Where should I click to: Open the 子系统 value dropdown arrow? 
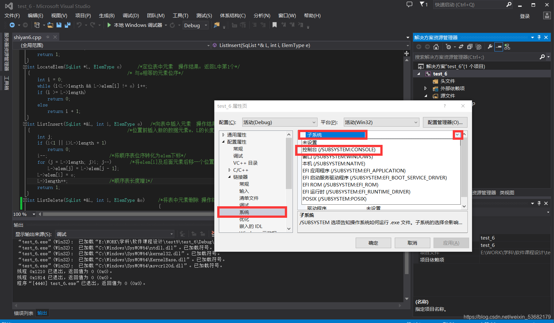458,135
